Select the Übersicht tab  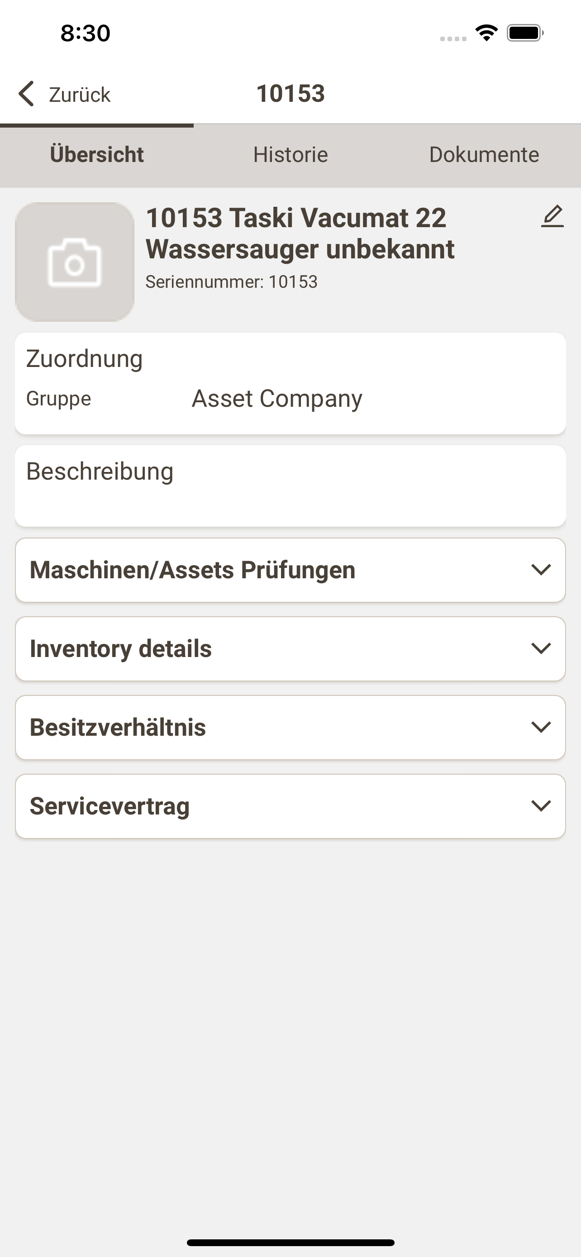pyautogui.click(x=96, y=155)
